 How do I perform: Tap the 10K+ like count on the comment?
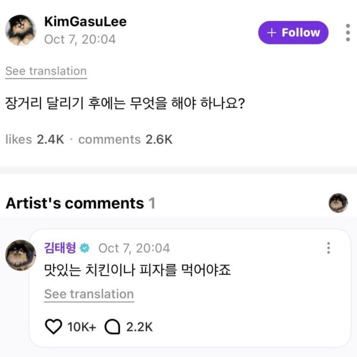tap(82, 327)
